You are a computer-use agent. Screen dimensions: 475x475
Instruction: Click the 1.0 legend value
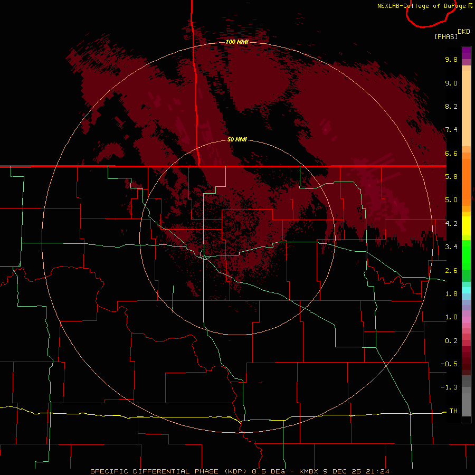pyautogui.click(x=451, y=317)
